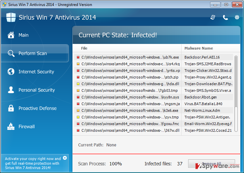
Task: Select the hda.dll file path row
Action: coord(130,84)
